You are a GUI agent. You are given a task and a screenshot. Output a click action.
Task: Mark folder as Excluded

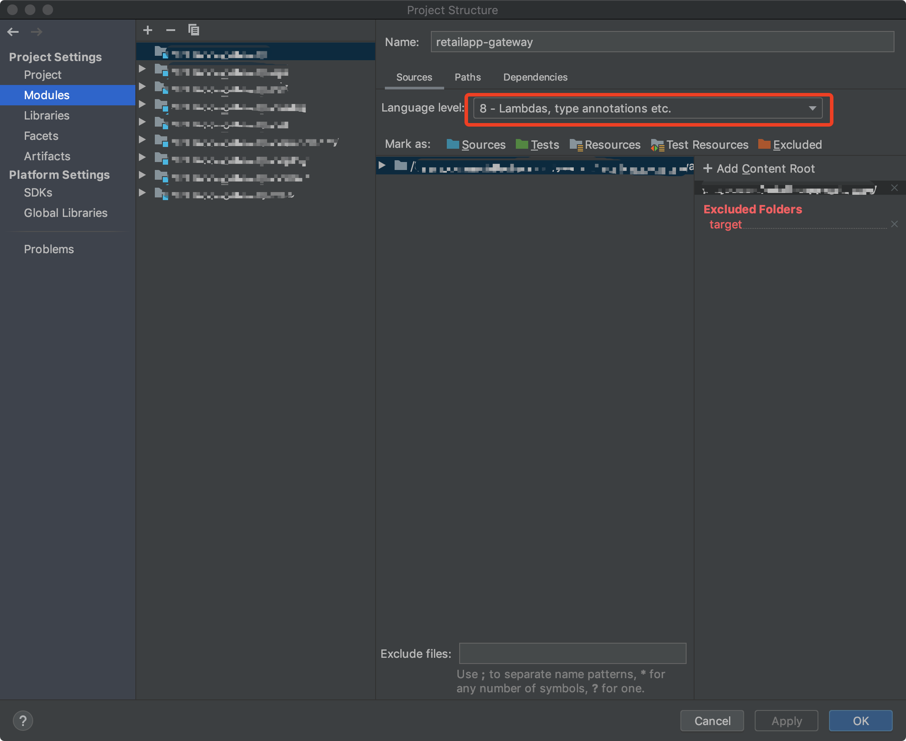point(790,145)
